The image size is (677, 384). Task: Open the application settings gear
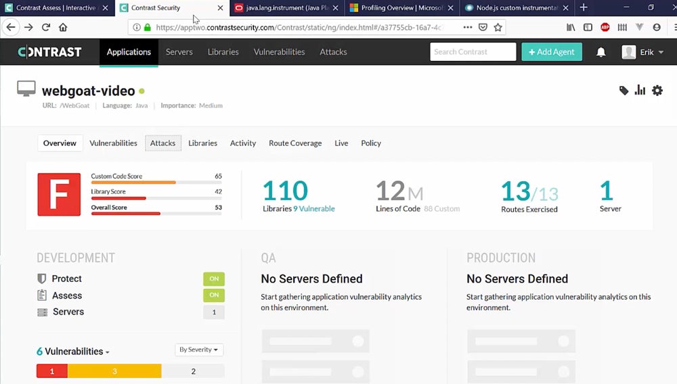[x=657, y=91]
